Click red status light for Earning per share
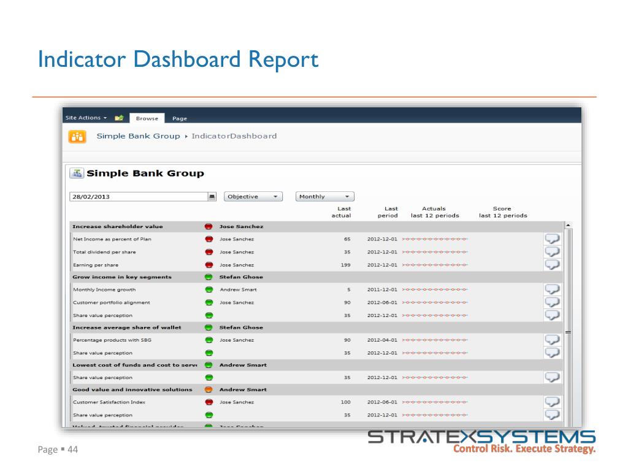Image resolution: width=628 pixels, height=471 pixels. point(209,265)
